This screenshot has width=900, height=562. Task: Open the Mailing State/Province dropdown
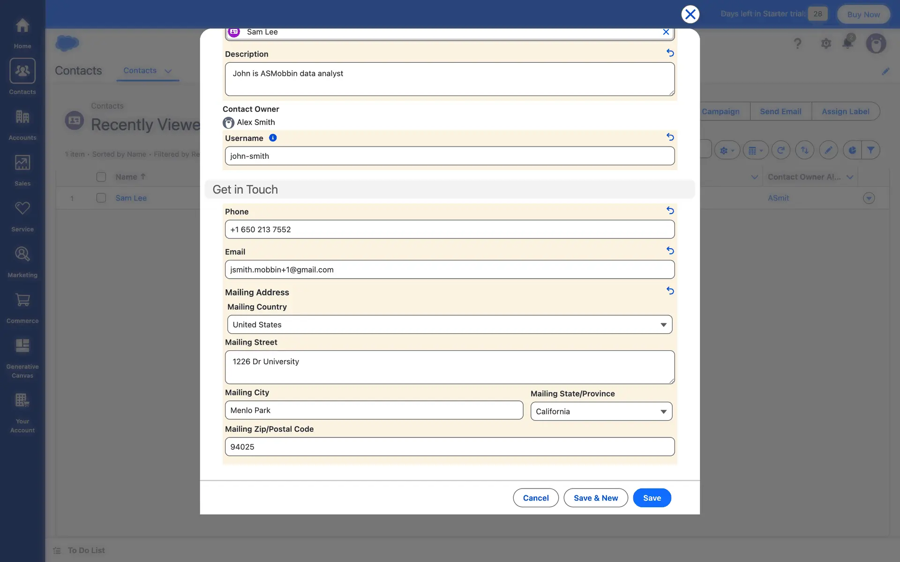click(601, 411)
